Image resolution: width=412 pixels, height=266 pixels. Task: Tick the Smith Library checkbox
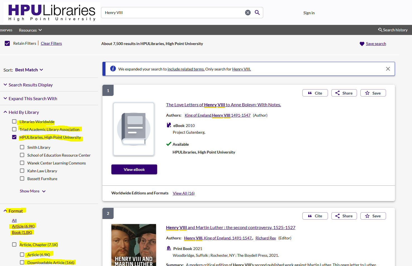pyautogui.click(x=22, y=147)
